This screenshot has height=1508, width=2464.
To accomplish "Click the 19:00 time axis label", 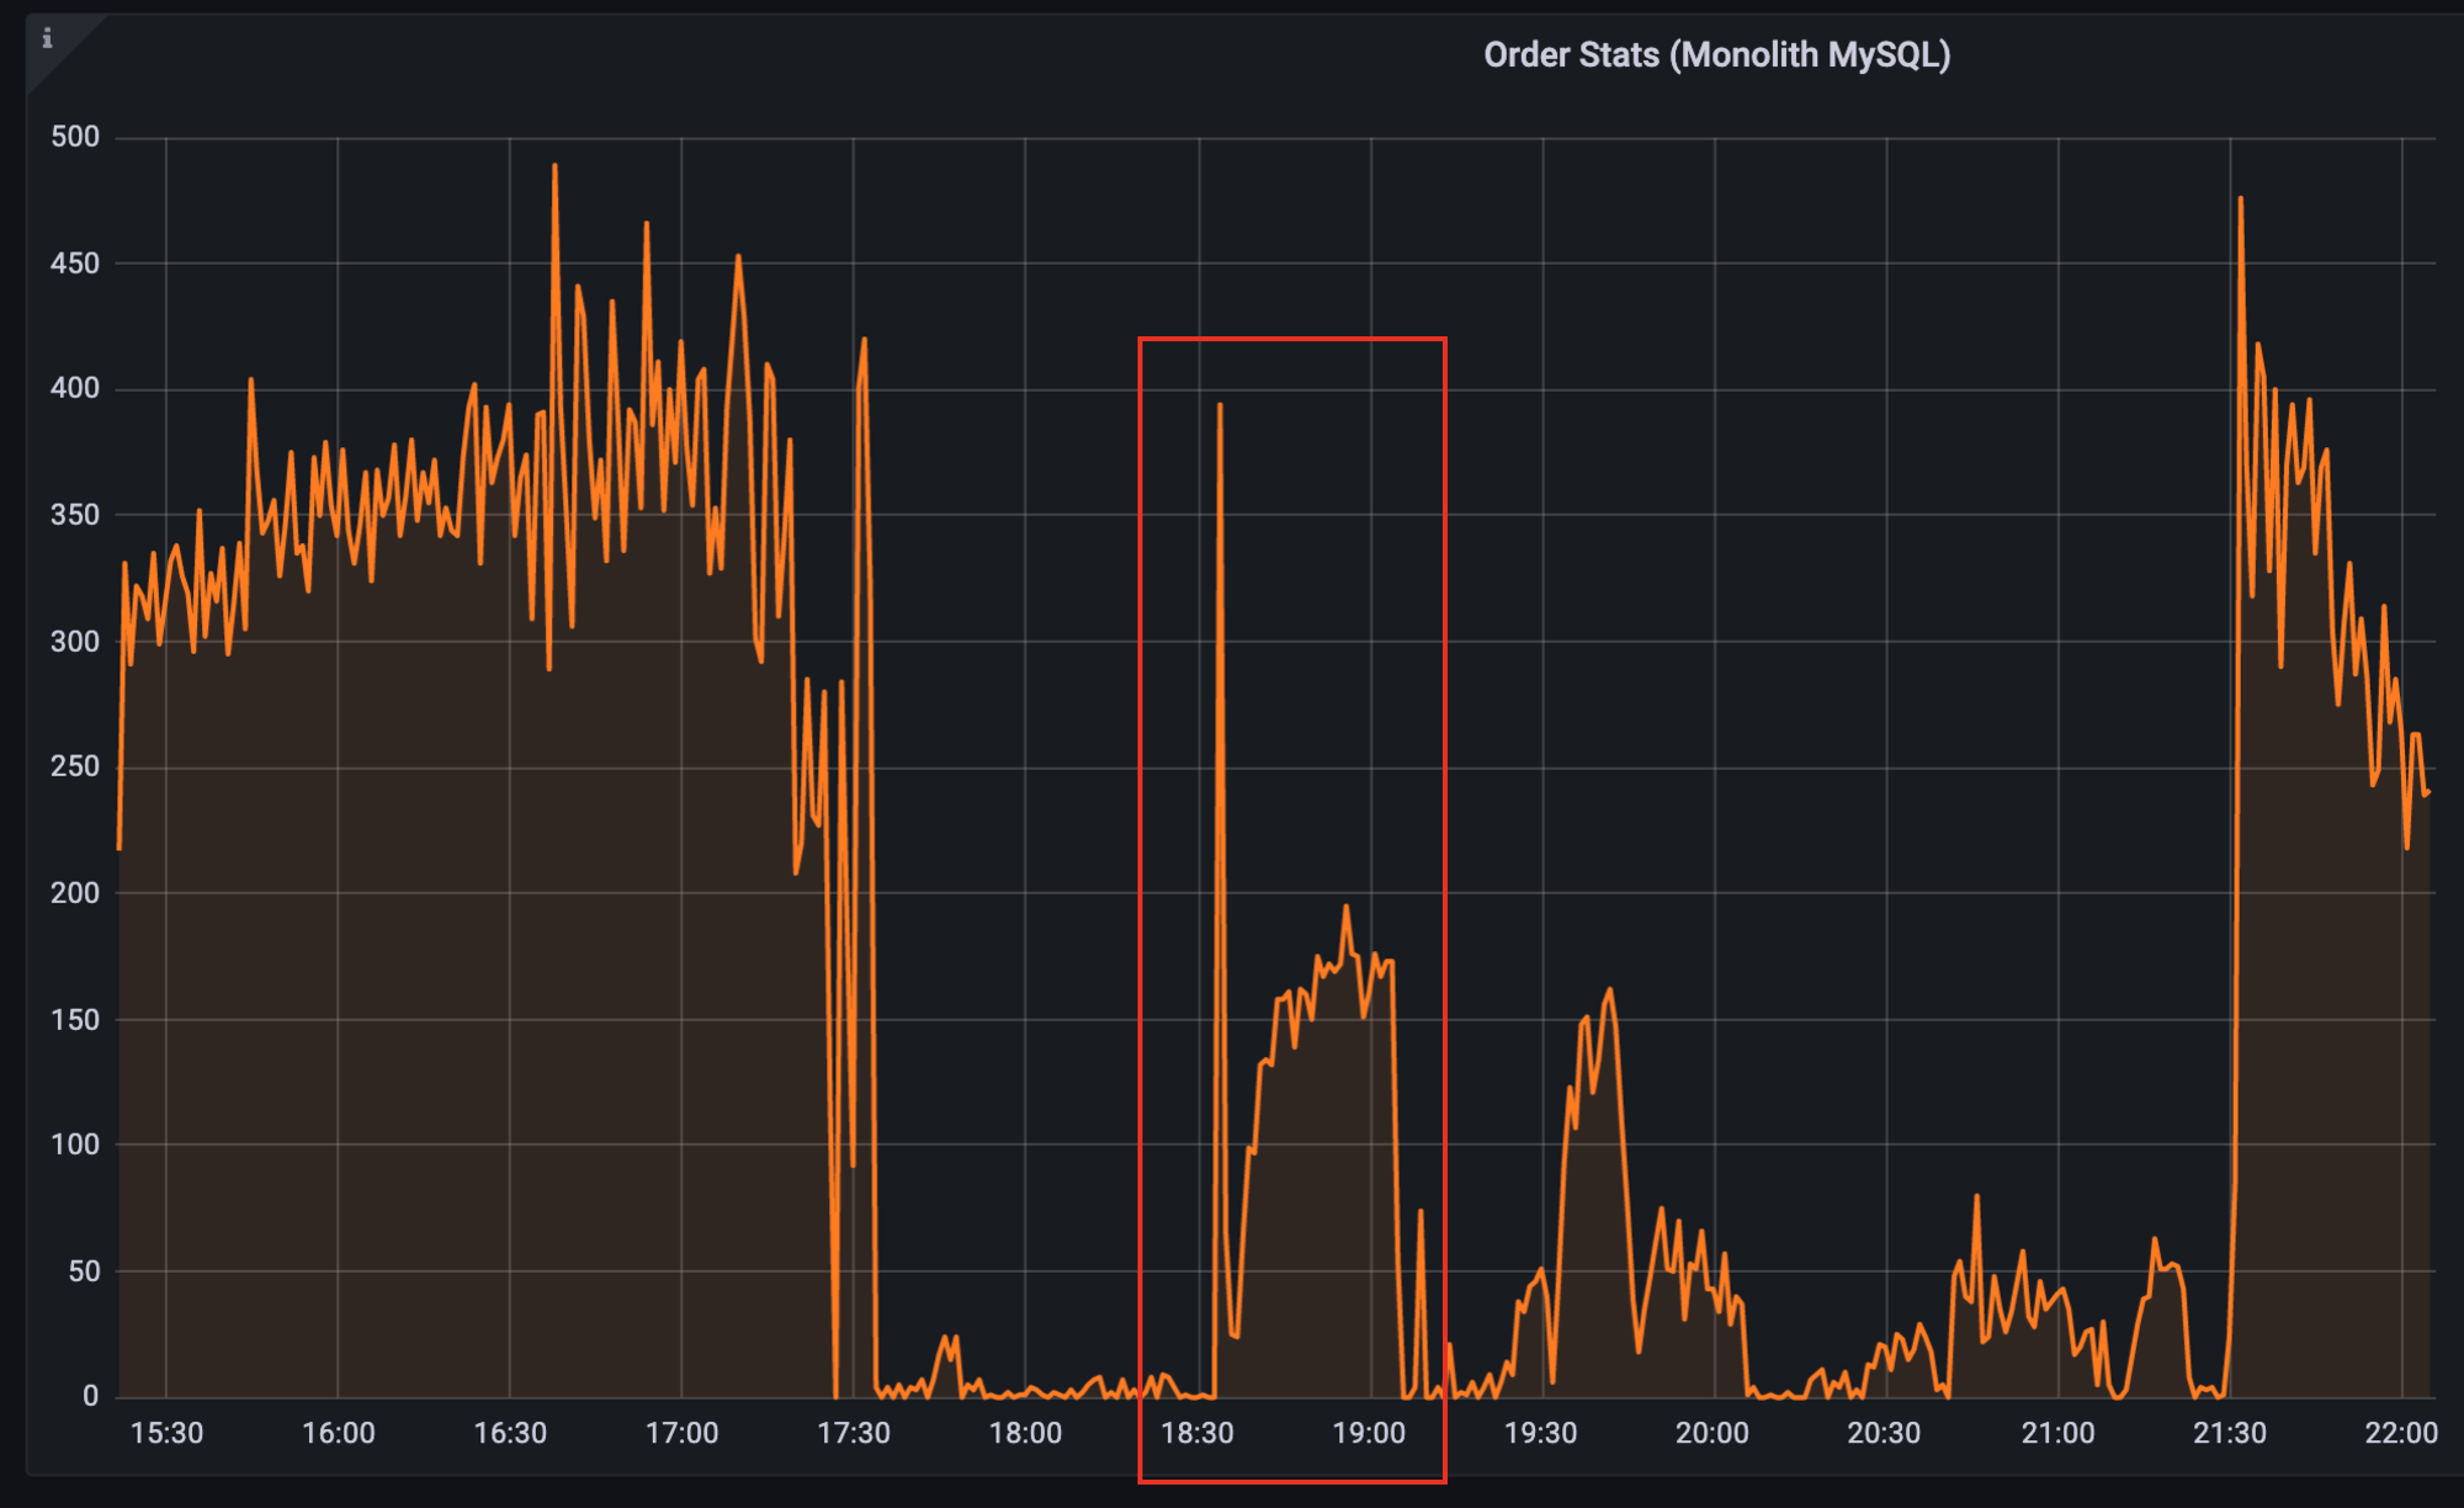I will [x=1369, y=1433].
